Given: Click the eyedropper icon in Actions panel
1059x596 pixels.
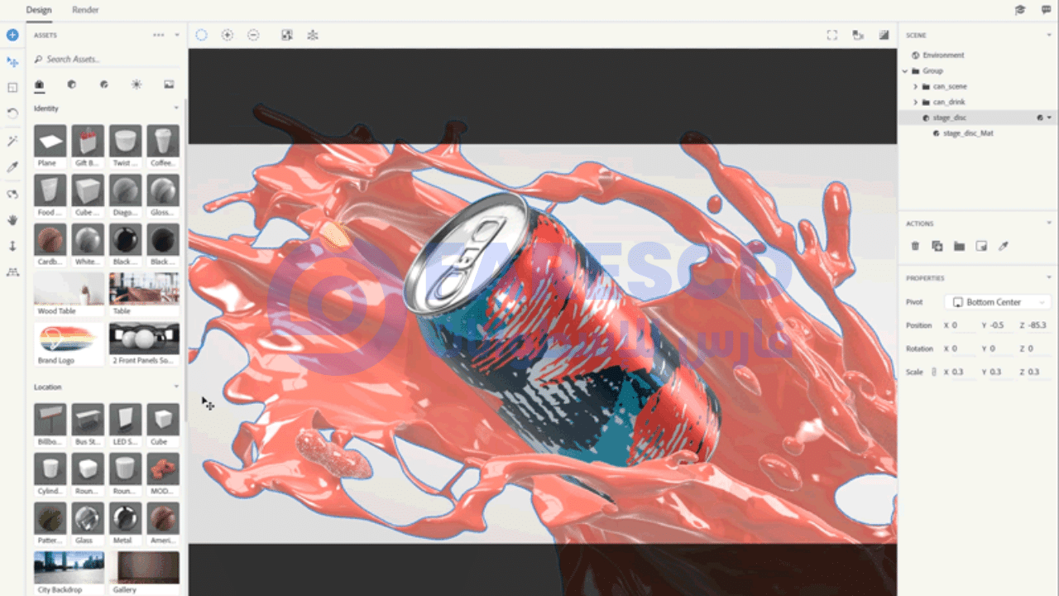Looking at the screenshot, I should [x=1004, y=246].
